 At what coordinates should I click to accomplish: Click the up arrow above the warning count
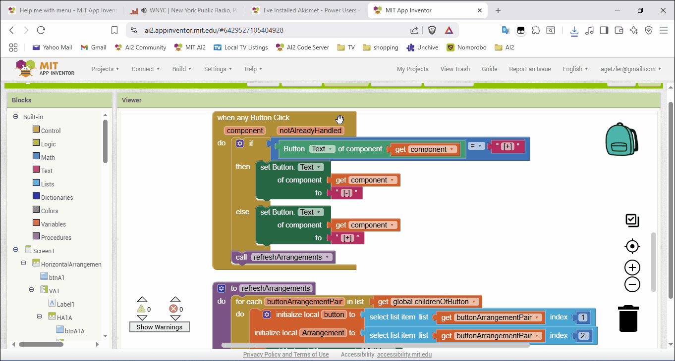pos(142,300)
